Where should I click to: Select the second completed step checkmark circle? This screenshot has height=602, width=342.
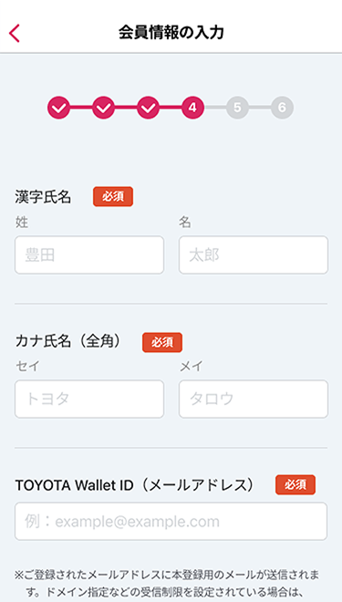click(x=103, y=108)
